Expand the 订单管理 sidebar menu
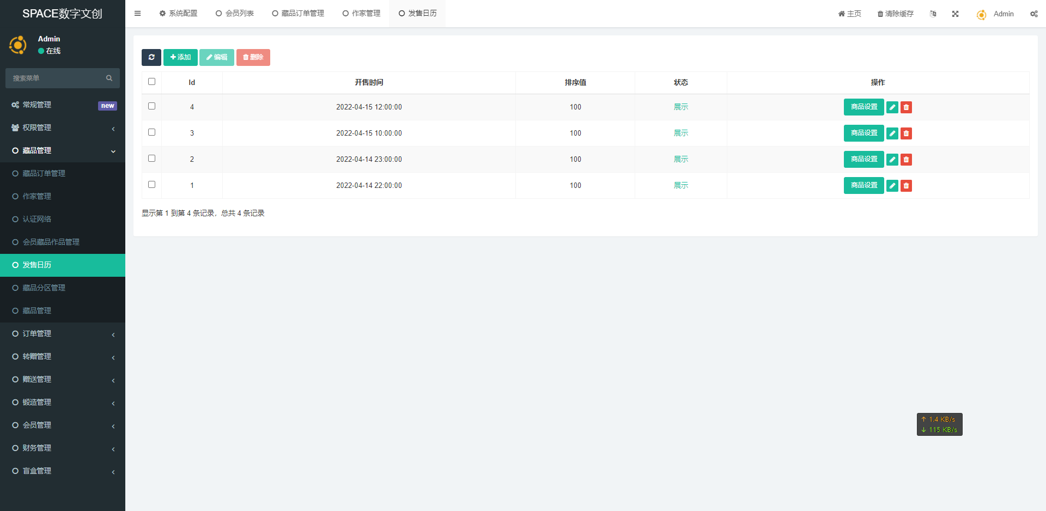Screen dimensions: 1046x511 pyautogui.click(x=63, y=333)
